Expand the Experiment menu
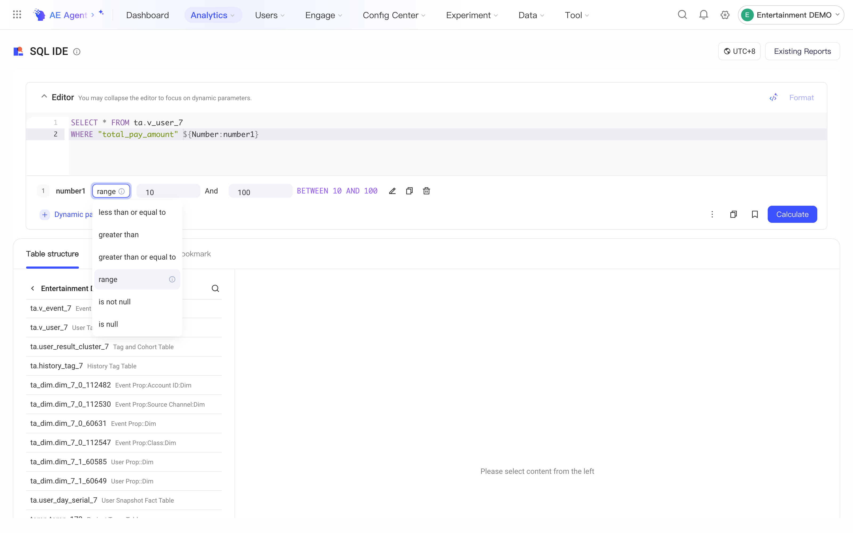Image resolution: width=853 pixels, height=533 pixels. pyautogui.click(x=472, y=15)
